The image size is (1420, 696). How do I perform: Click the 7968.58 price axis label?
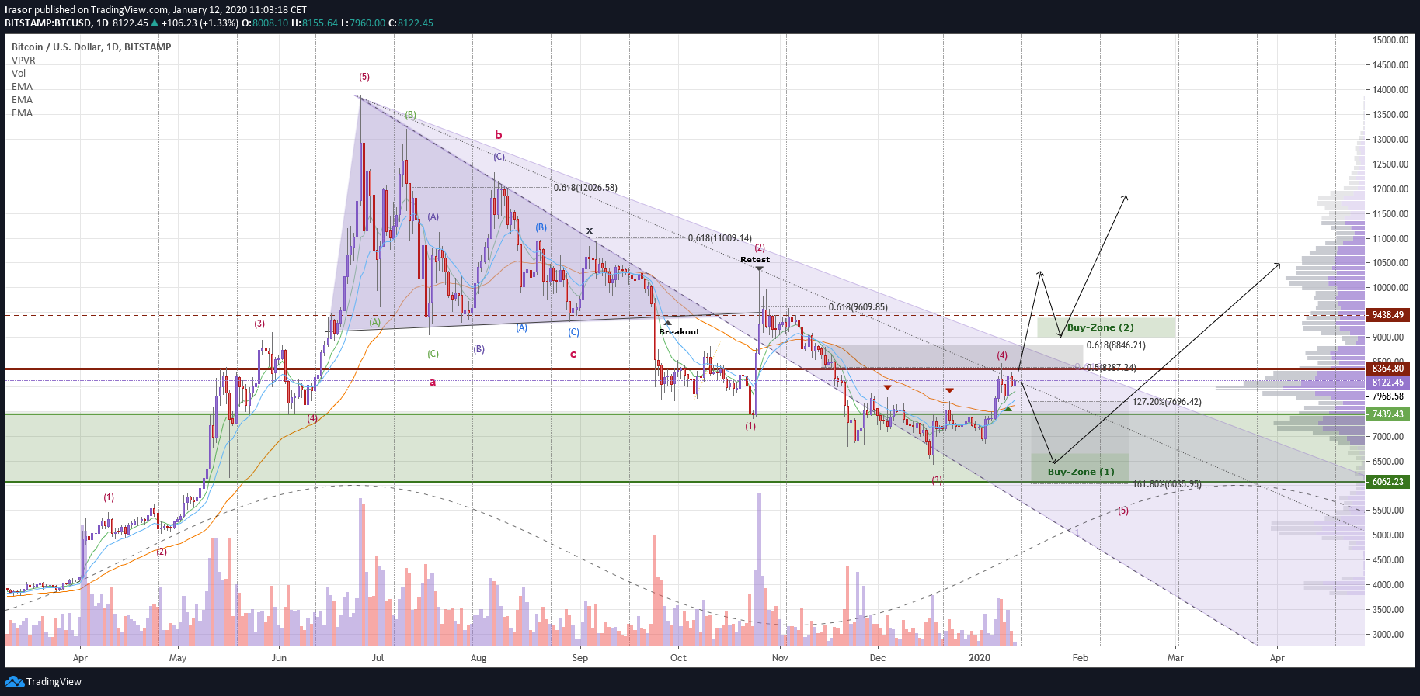pos(1388,396)
